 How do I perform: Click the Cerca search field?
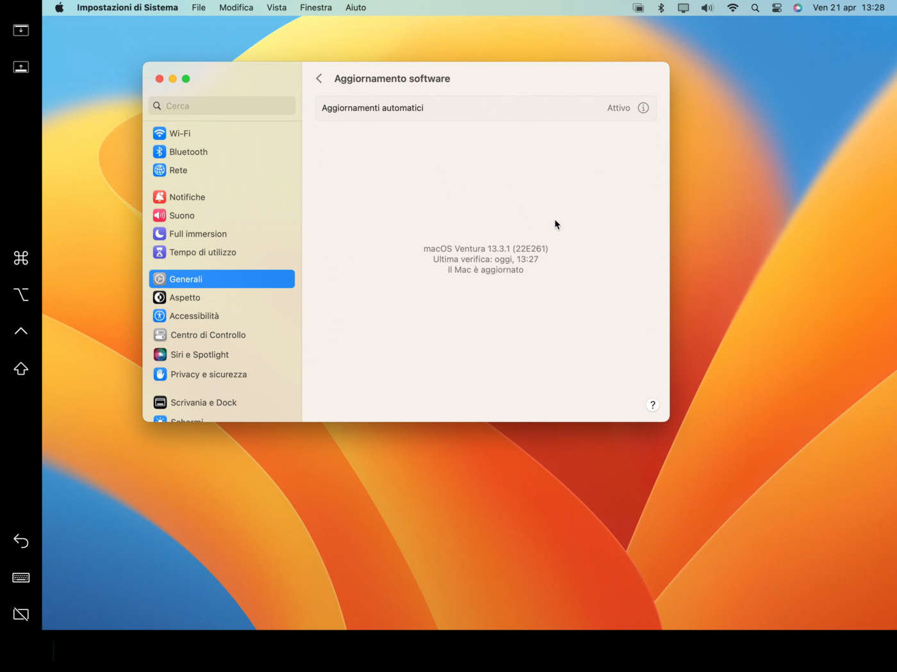tap(222, 106)
